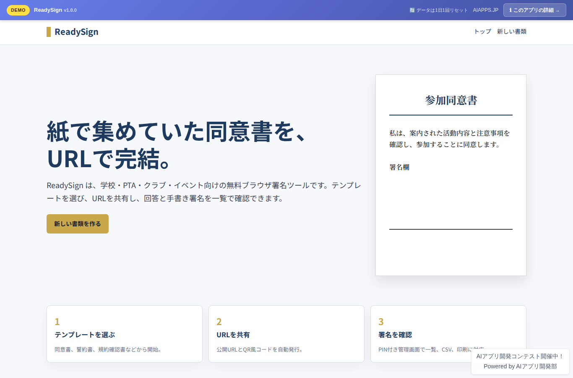This screenshot has height=378, width=573.
Task: Click the reset refresh icon in banner
Action: 412,10
